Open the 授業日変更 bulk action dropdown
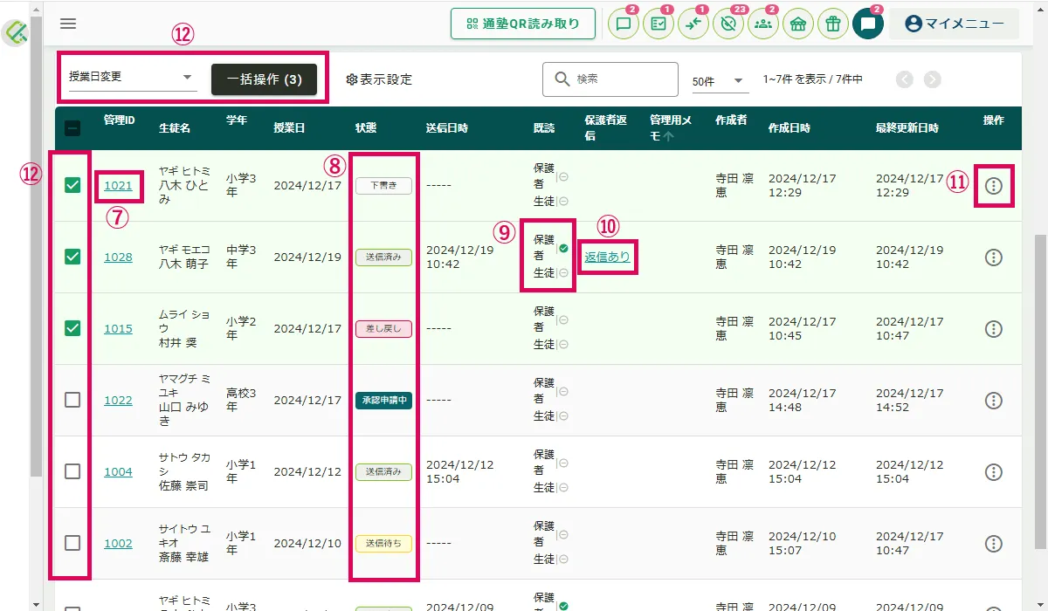 click(133, 78)
